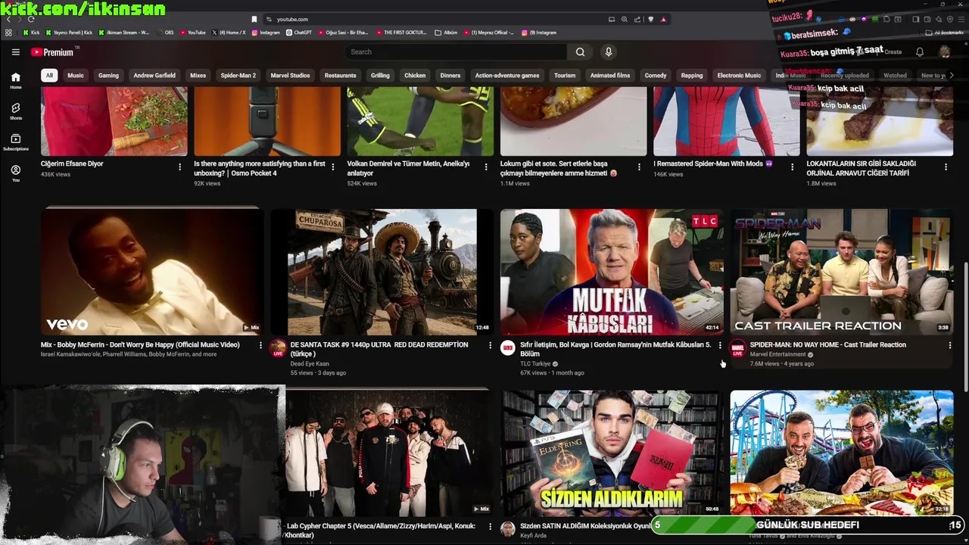The height and width of the screenshot is (545, 969).
Task: Open Dead Eye Kaan channel avatar
Action: coord(278,348)
